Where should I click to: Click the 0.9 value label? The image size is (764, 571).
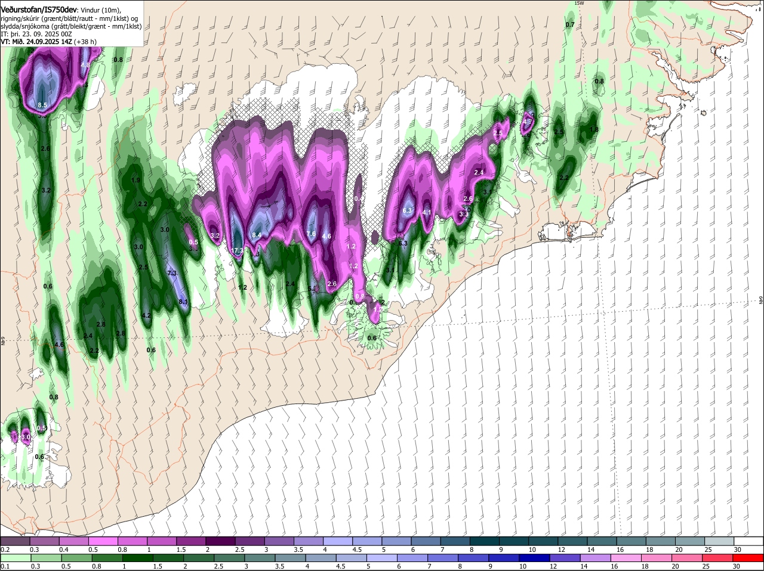point(359,296)
